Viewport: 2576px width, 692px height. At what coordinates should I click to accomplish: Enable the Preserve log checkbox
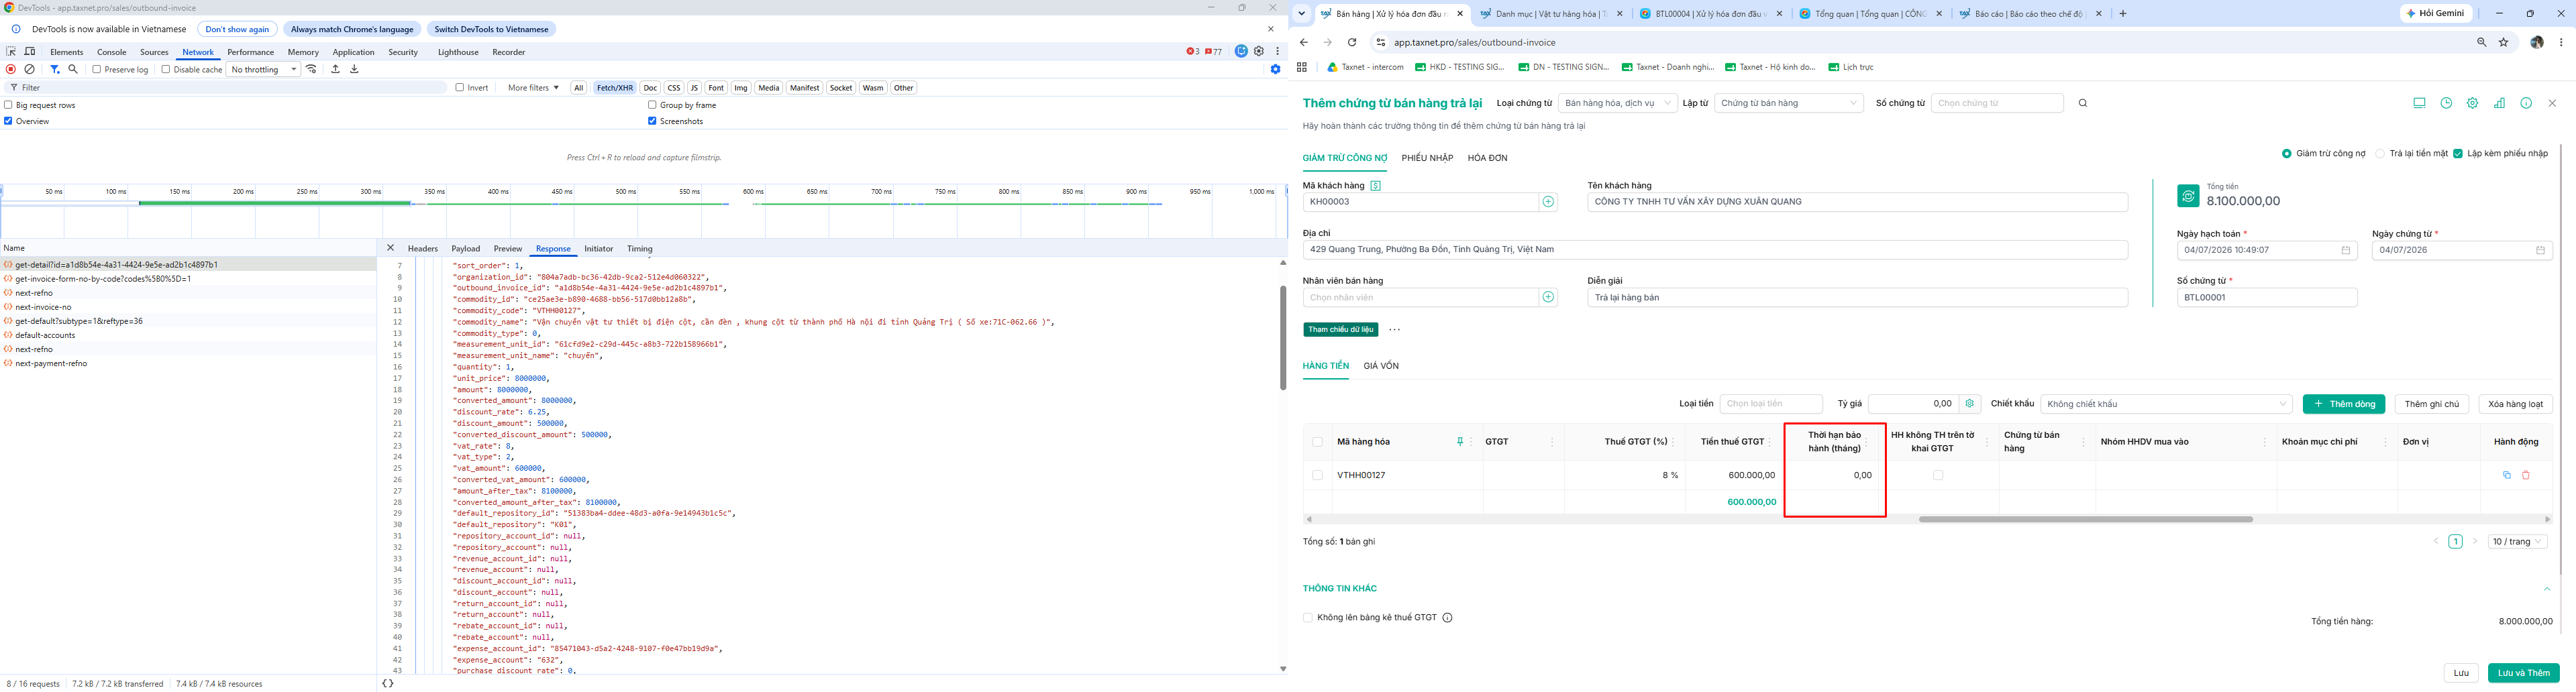tap(97, 69)
